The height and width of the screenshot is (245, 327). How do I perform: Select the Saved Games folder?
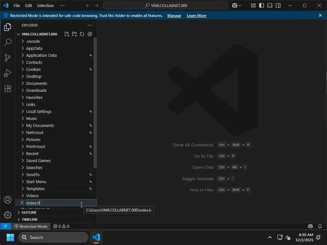coord(54,161)
